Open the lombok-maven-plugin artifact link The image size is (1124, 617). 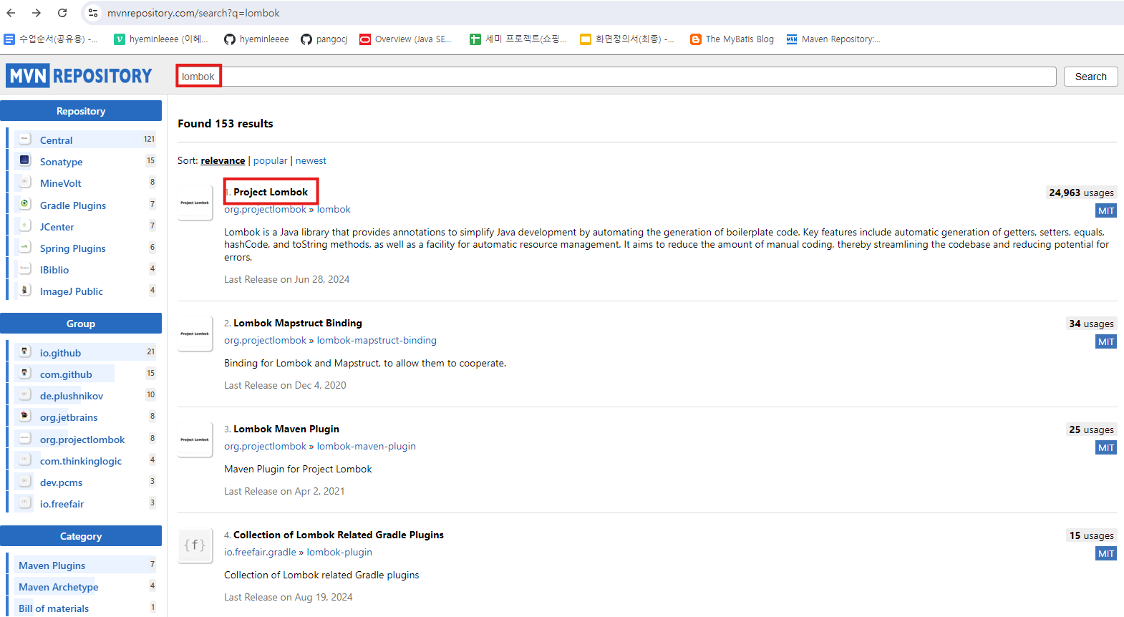coord(367,447)
